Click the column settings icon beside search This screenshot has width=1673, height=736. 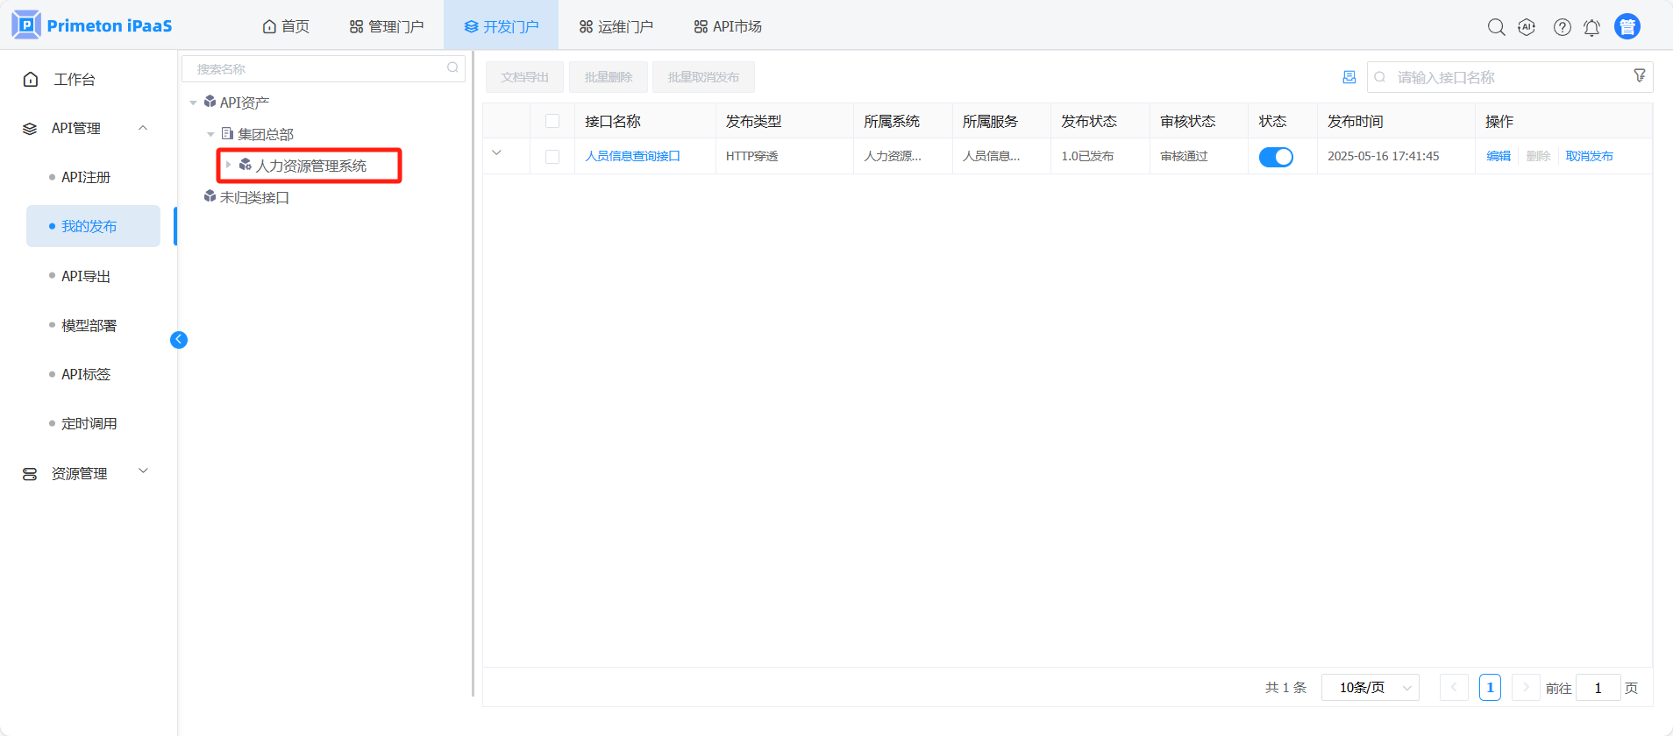1349,77
